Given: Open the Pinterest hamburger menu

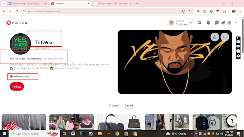Looking at the screenshot, I should click(x=26, y=23).
